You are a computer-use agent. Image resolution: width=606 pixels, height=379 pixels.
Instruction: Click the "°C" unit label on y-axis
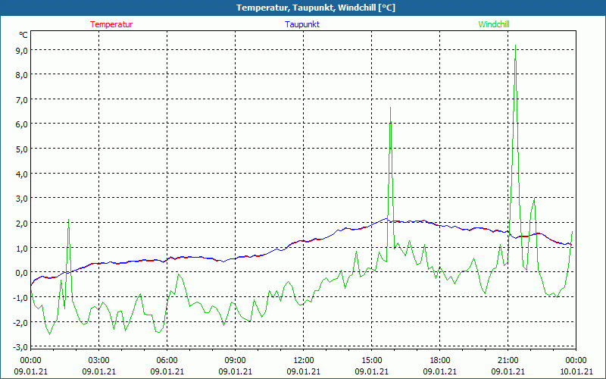click(x=23, y=35)
